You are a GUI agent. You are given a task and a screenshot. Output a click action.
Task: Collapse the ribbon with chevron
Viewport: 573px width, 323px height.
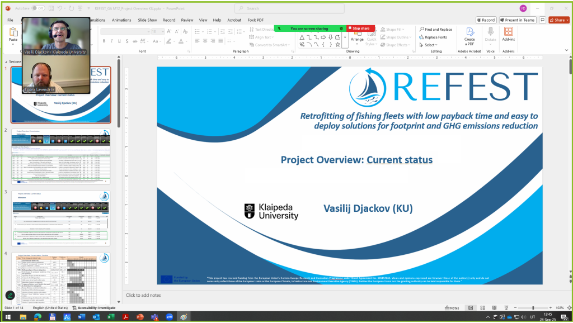pos(567,50)
